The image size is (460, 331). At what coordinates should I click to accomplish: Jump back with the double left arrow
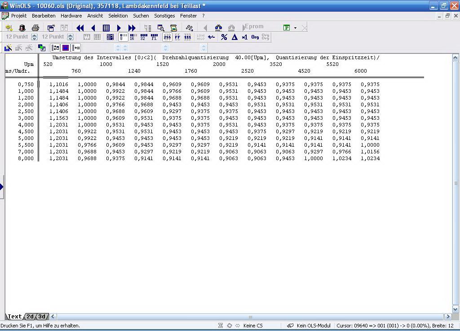tap(80, 28)
